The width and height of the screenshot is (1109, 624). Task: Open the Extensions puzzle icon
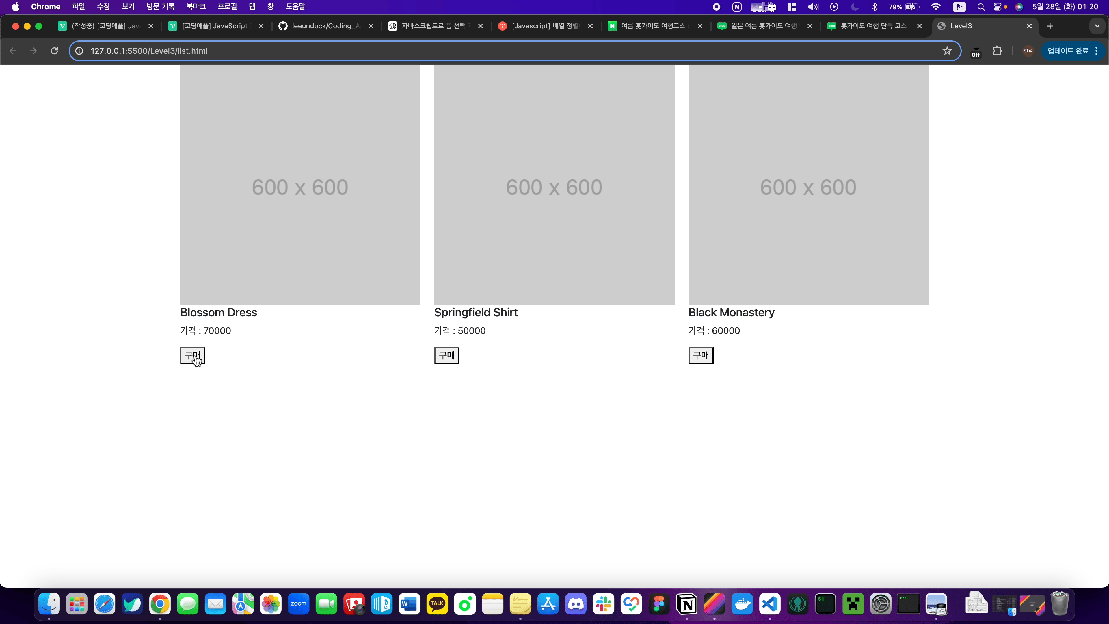coord(997,51)
